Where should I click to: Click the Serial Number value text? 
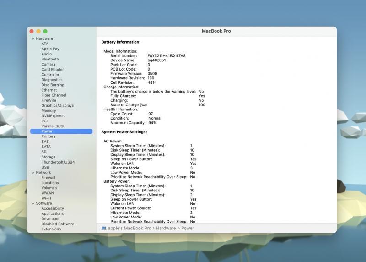pos(167,55)
